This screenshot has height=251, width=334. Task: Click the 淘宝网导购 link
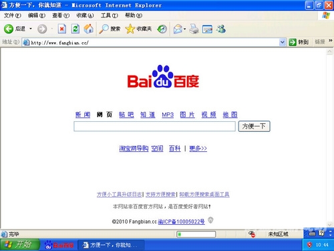coord(134,149)
